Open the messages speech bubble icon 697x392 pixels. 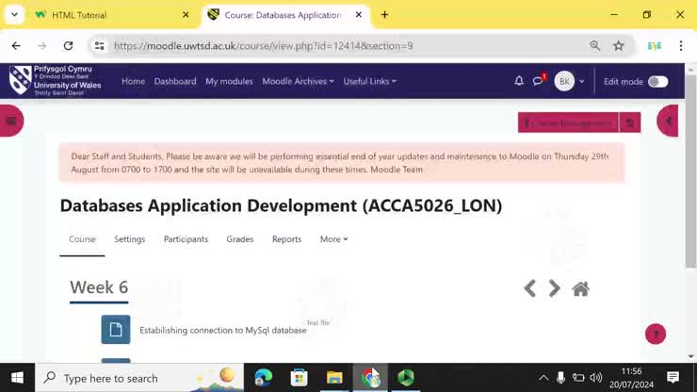pyautogui.click(x=538, y=82)
